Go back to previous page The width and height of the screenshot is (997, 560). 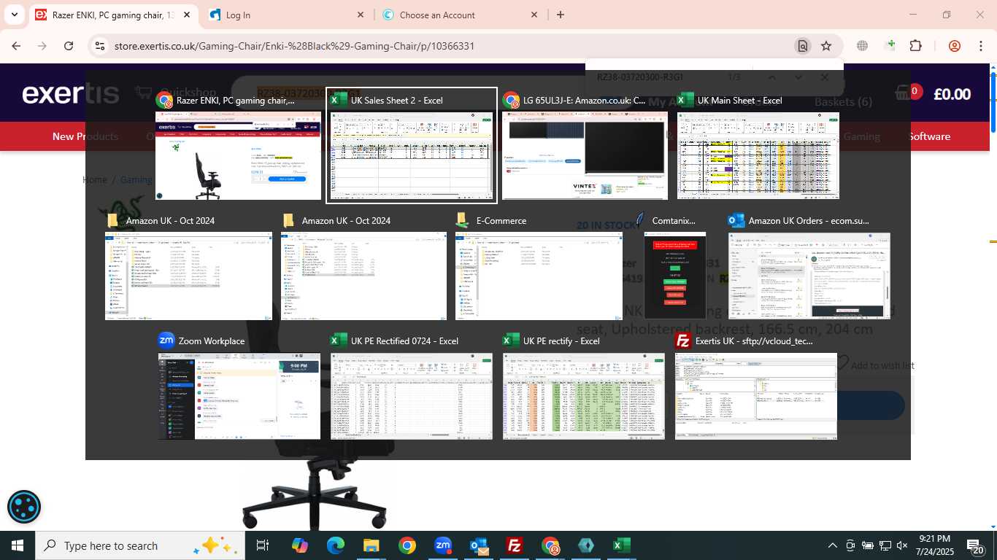click(16, 46)
